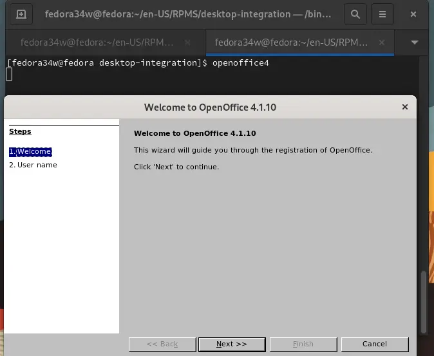This screenshot has height=356, width=434.
Task: Click the terminal vertical scrollbar thumb
Action: pyautogui.click(x=423, y=302)
